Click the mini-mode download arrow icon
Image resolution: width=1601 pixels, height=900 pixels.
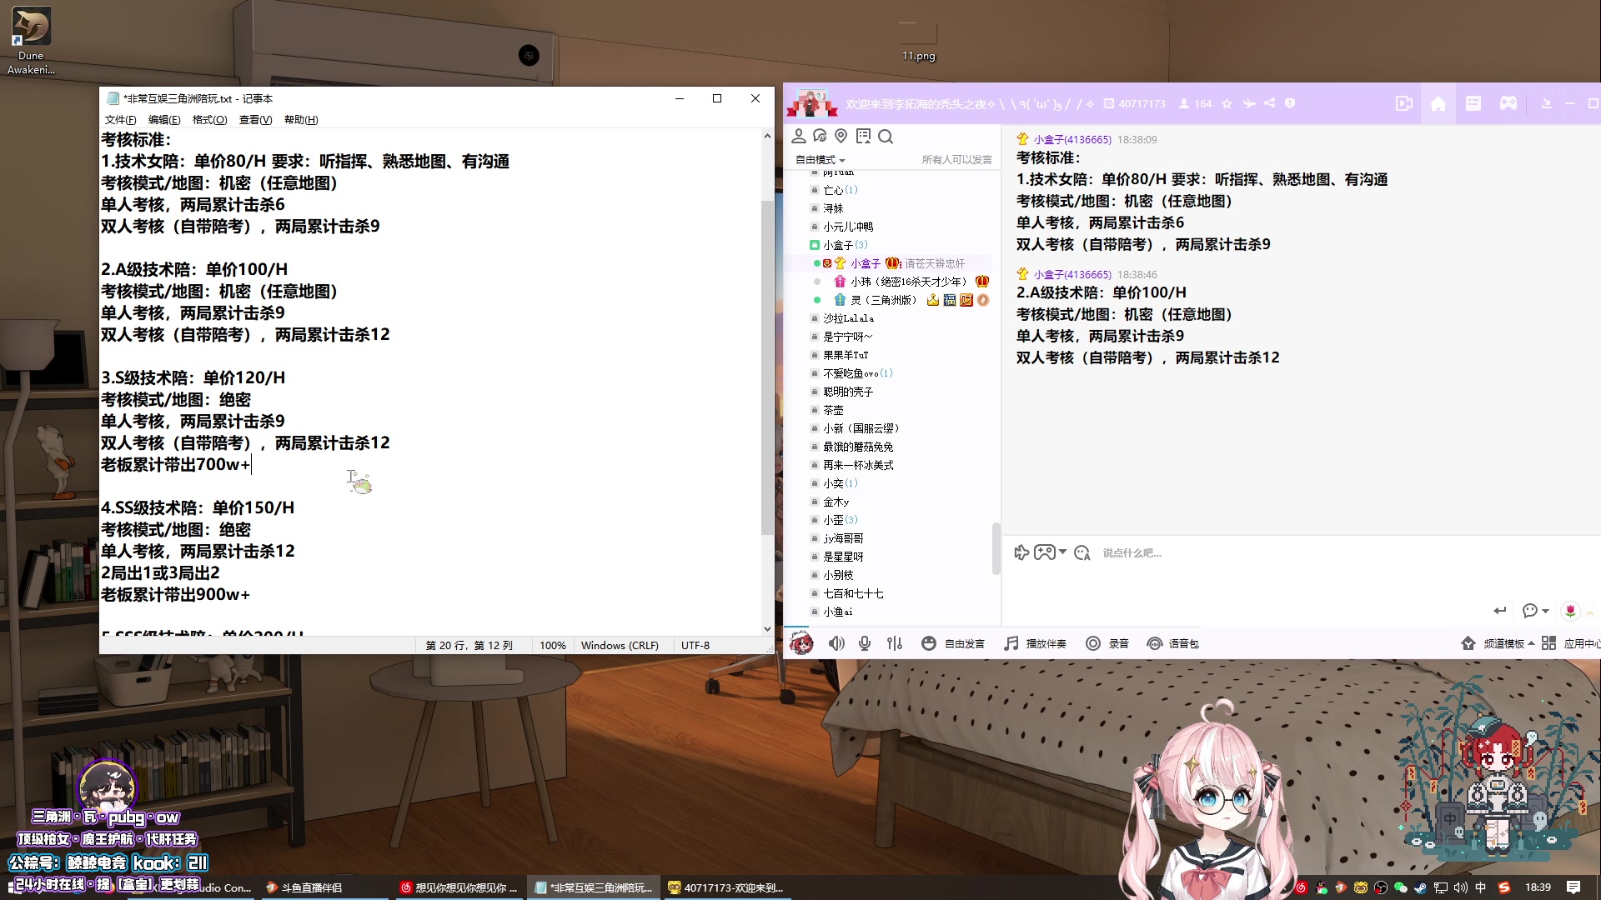(1546, 103)
